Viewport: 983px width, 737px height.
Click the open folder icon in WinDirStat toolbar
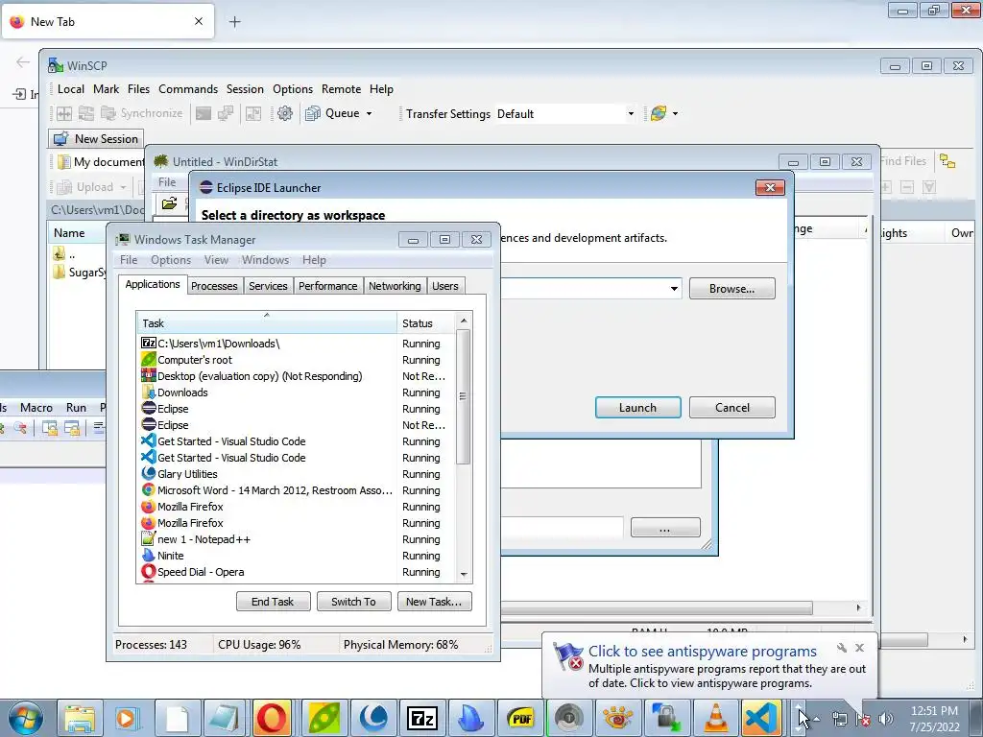(x=169, y=203)
